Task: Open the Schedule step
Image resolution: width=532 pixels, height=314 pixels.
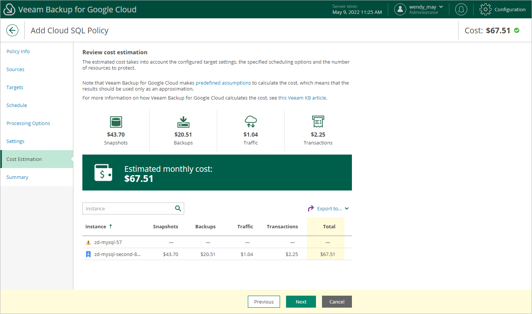Action: pos(16,105)
